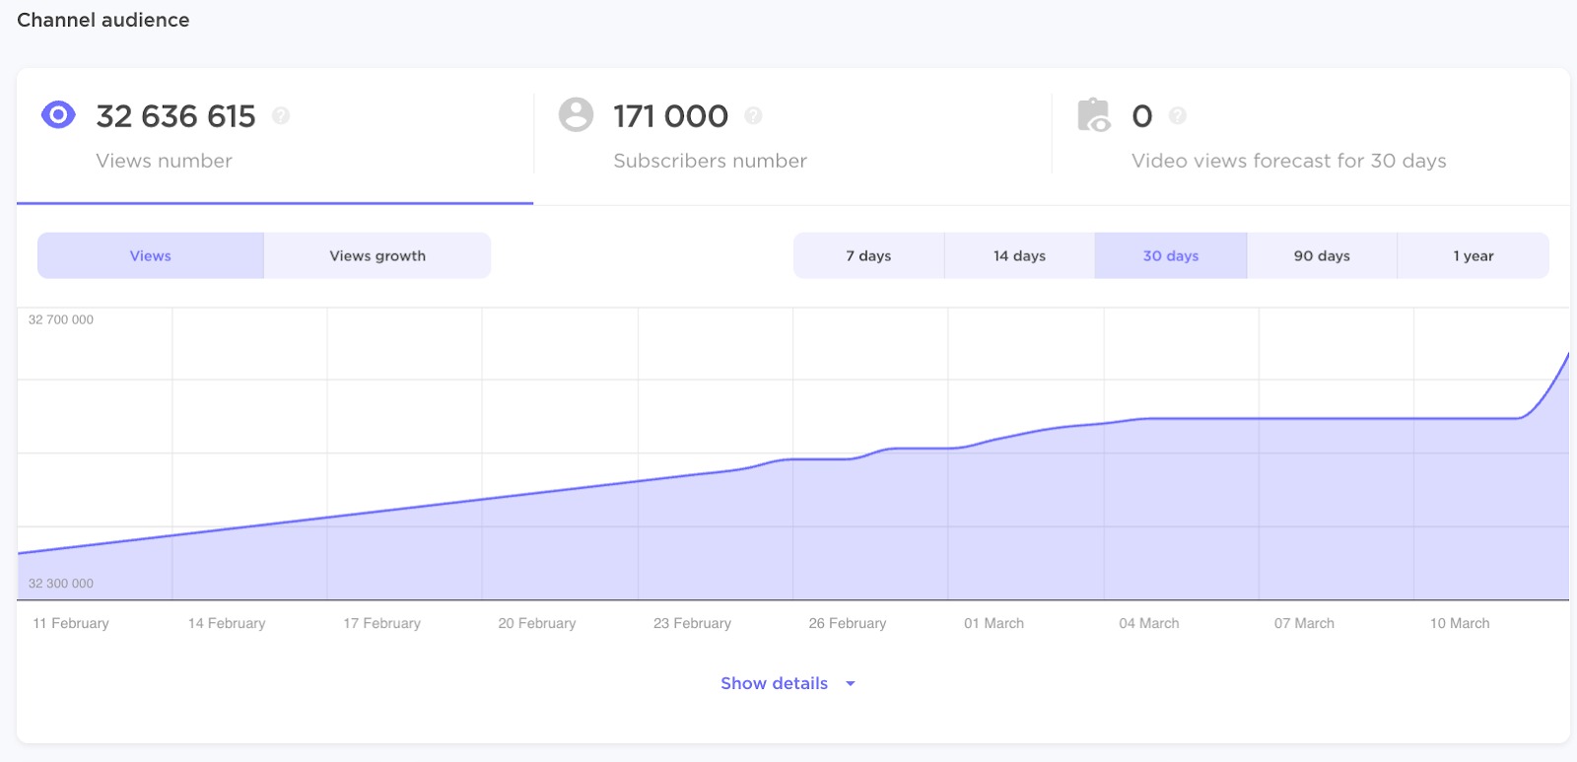Select the Views chart mode
Image resolution: width=1577 pixels, height=762 pixels.
[x=151, y=255]
